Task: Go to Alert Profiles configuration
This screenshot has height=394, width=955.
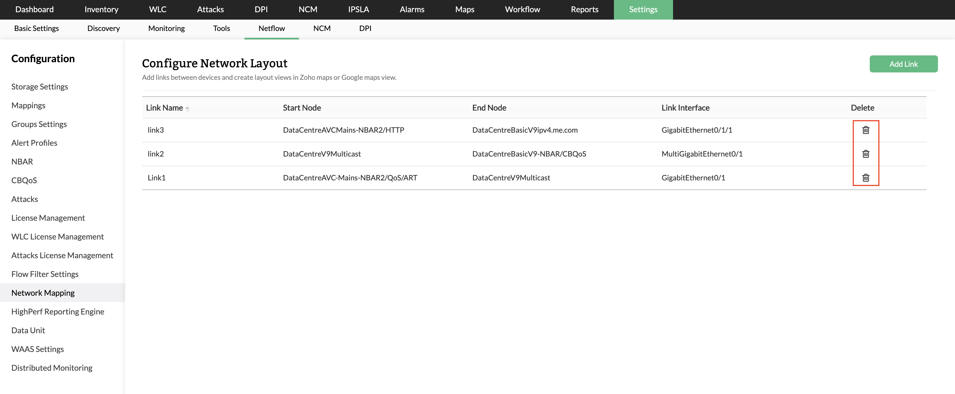Action: coord(34,143)
